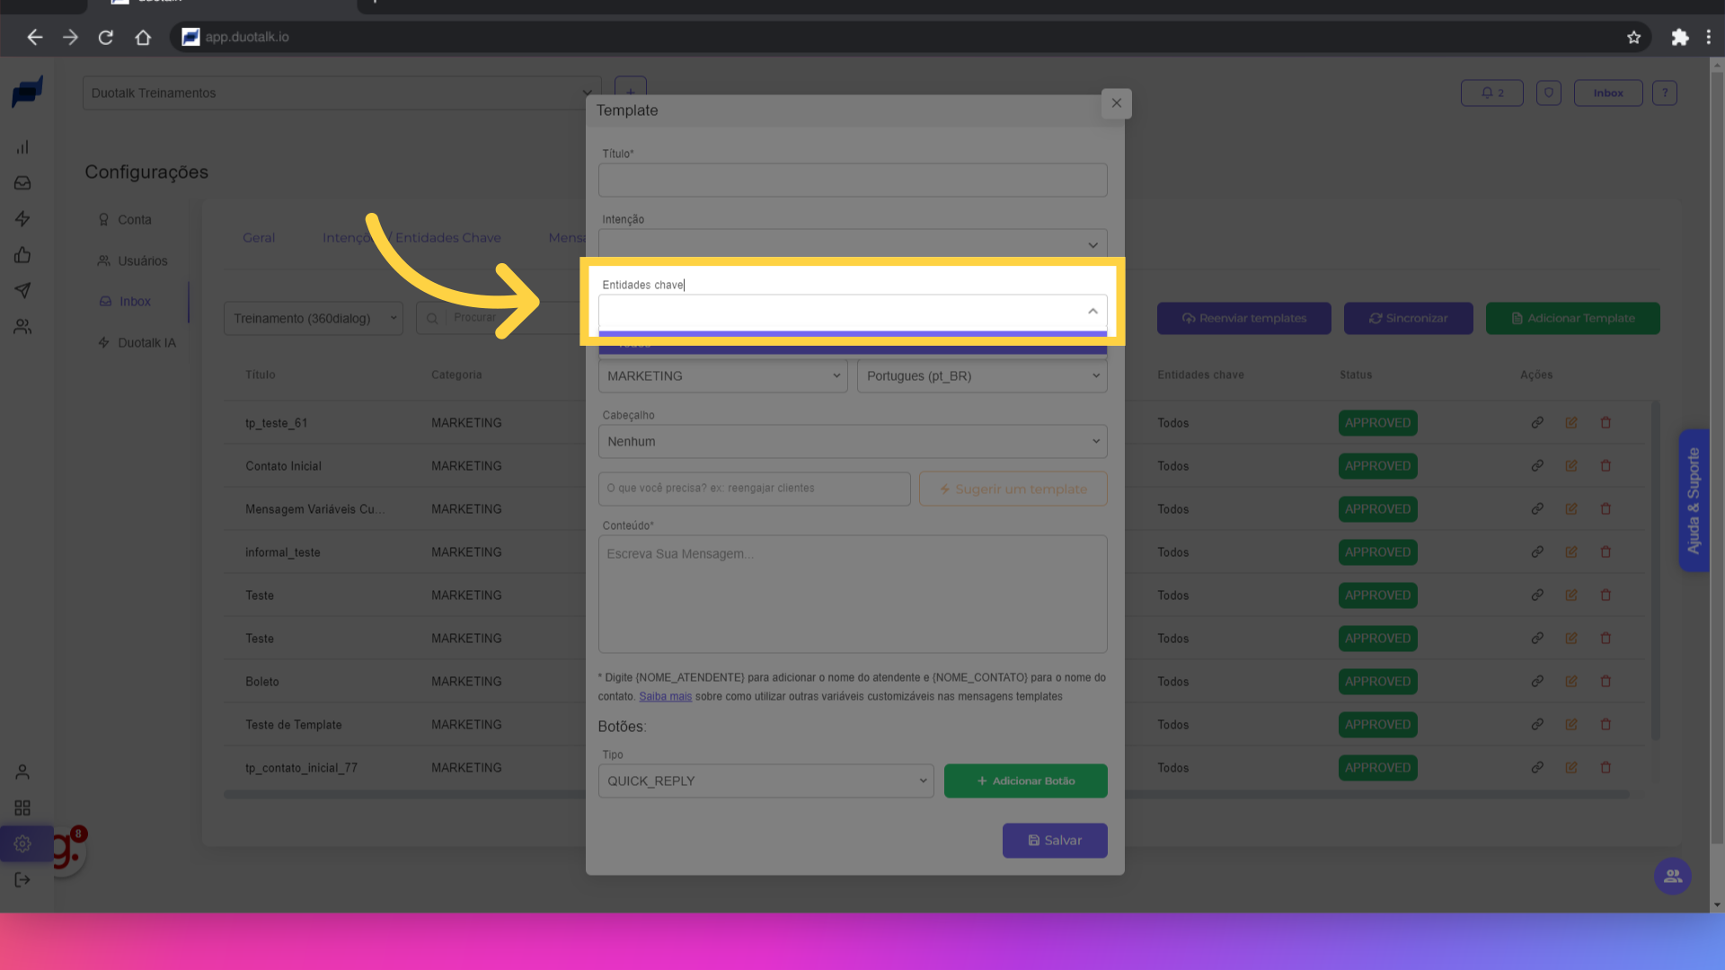Open the floating chat people button
Viewport: 1725px width, 970px height.
[1673, 876]
